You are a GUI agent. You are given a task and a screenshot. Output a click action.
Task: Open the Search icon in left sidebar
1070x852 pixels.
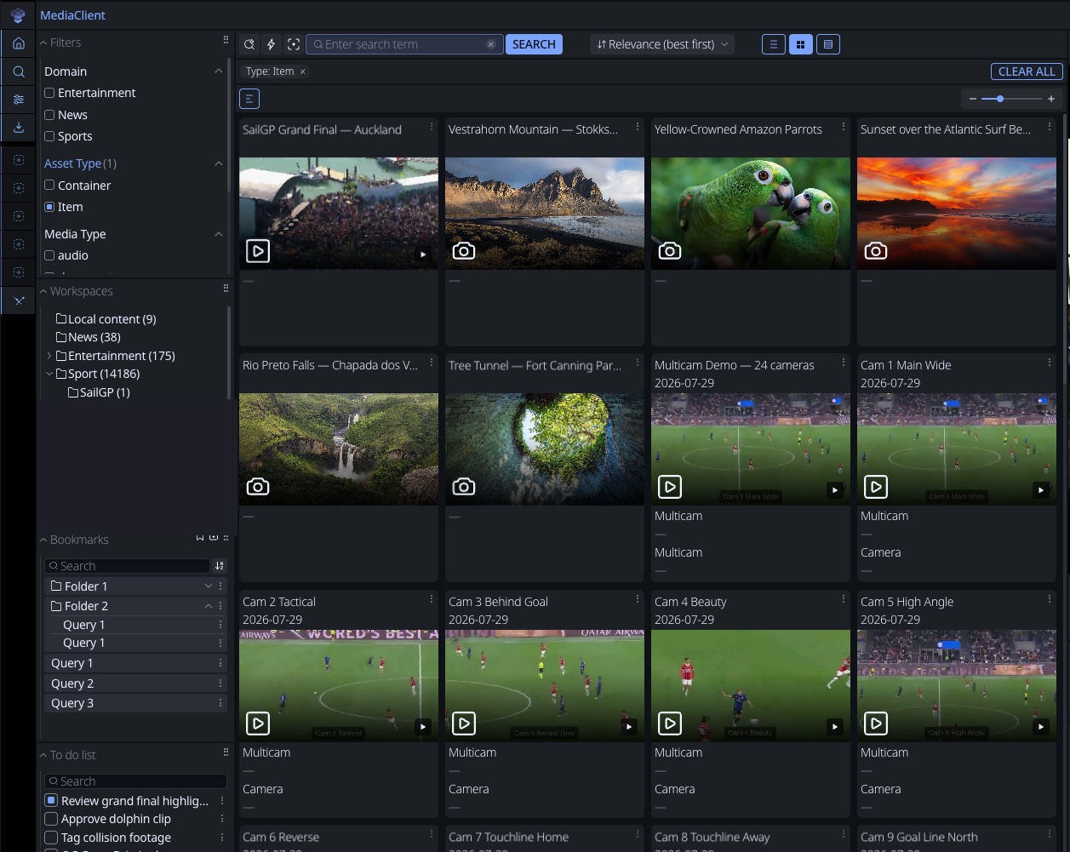click(x=19, y=72)
